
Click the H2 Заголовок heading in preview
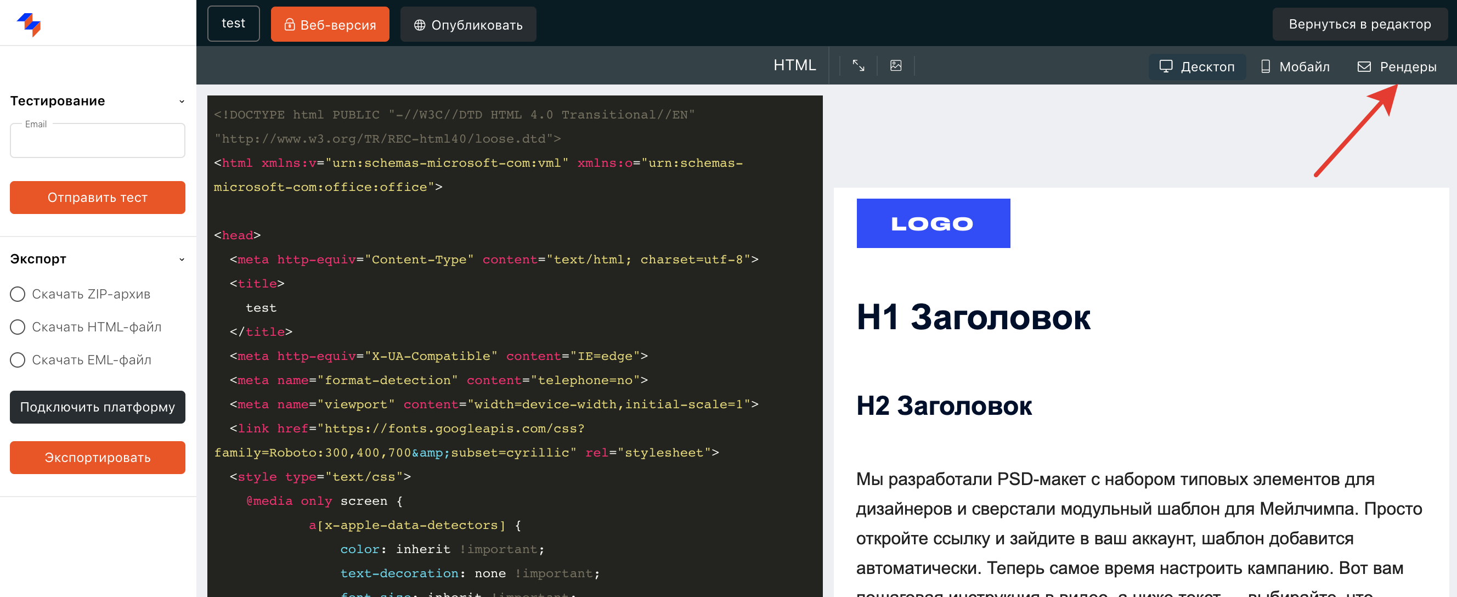tap(944, 405)
